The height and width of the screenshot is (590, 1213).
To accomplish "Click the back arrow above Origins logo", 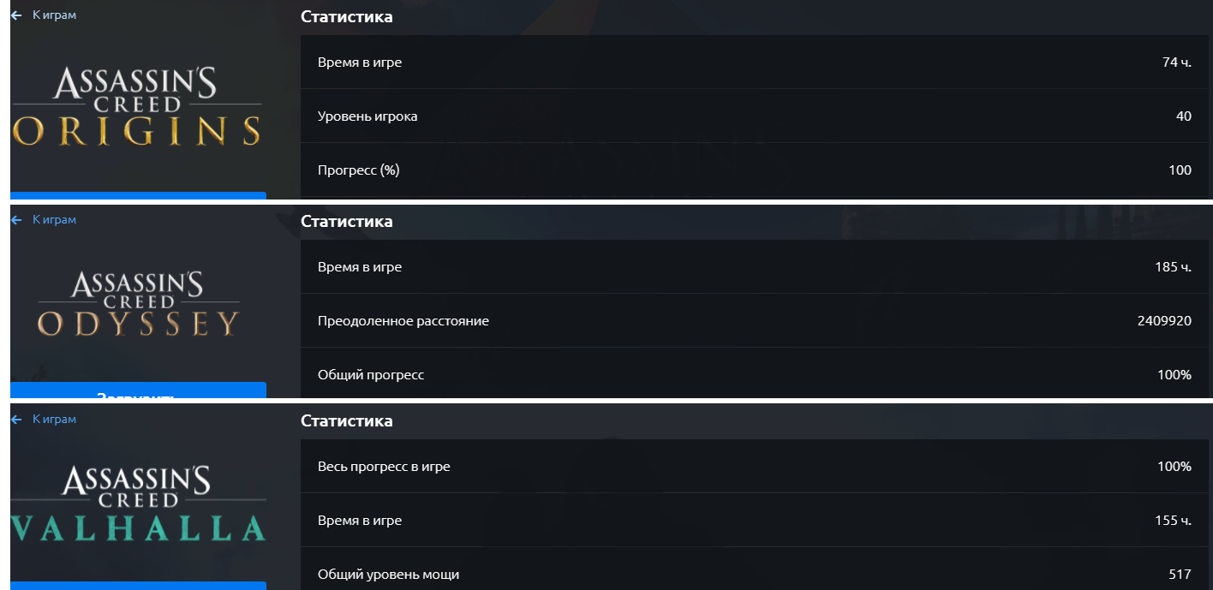I will tap(16, 15).
